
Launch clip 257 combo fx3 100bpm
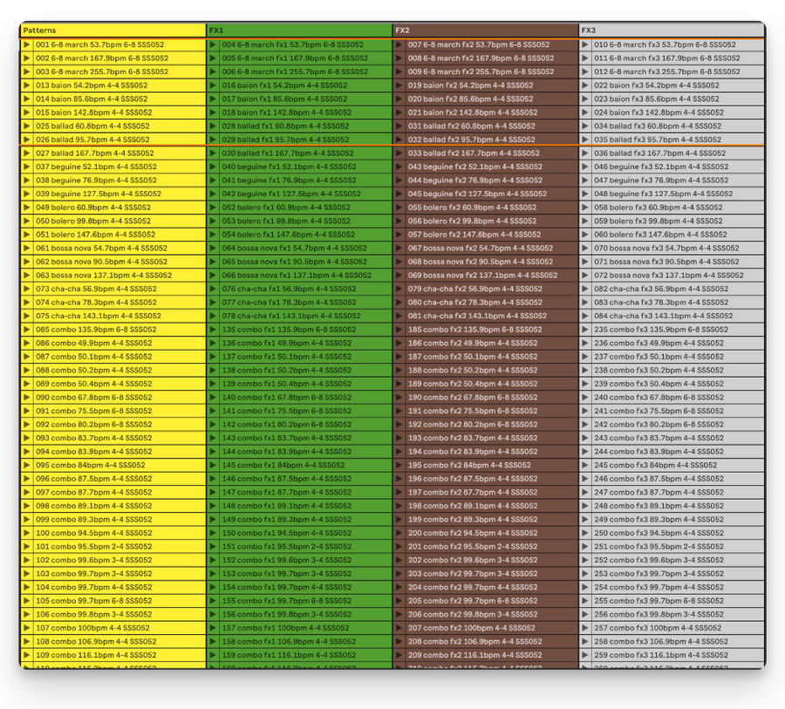(x=585, y=628)
